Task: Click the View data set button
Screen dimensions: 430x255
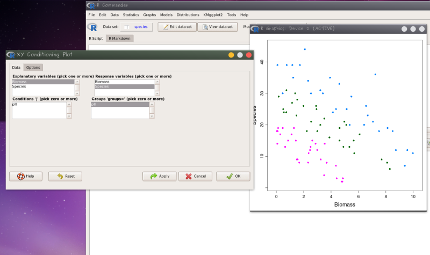Action: [218, 27]
